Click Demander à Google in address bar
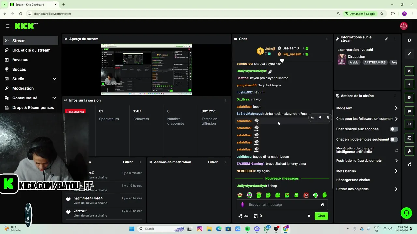Image resolution: width=417 pixels, height=234 pixels. point(360,14)
